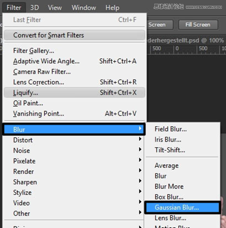This screenshot has width=226, height=228.
Task: Open Vanishing Point filter
Action: click(75, 113)
